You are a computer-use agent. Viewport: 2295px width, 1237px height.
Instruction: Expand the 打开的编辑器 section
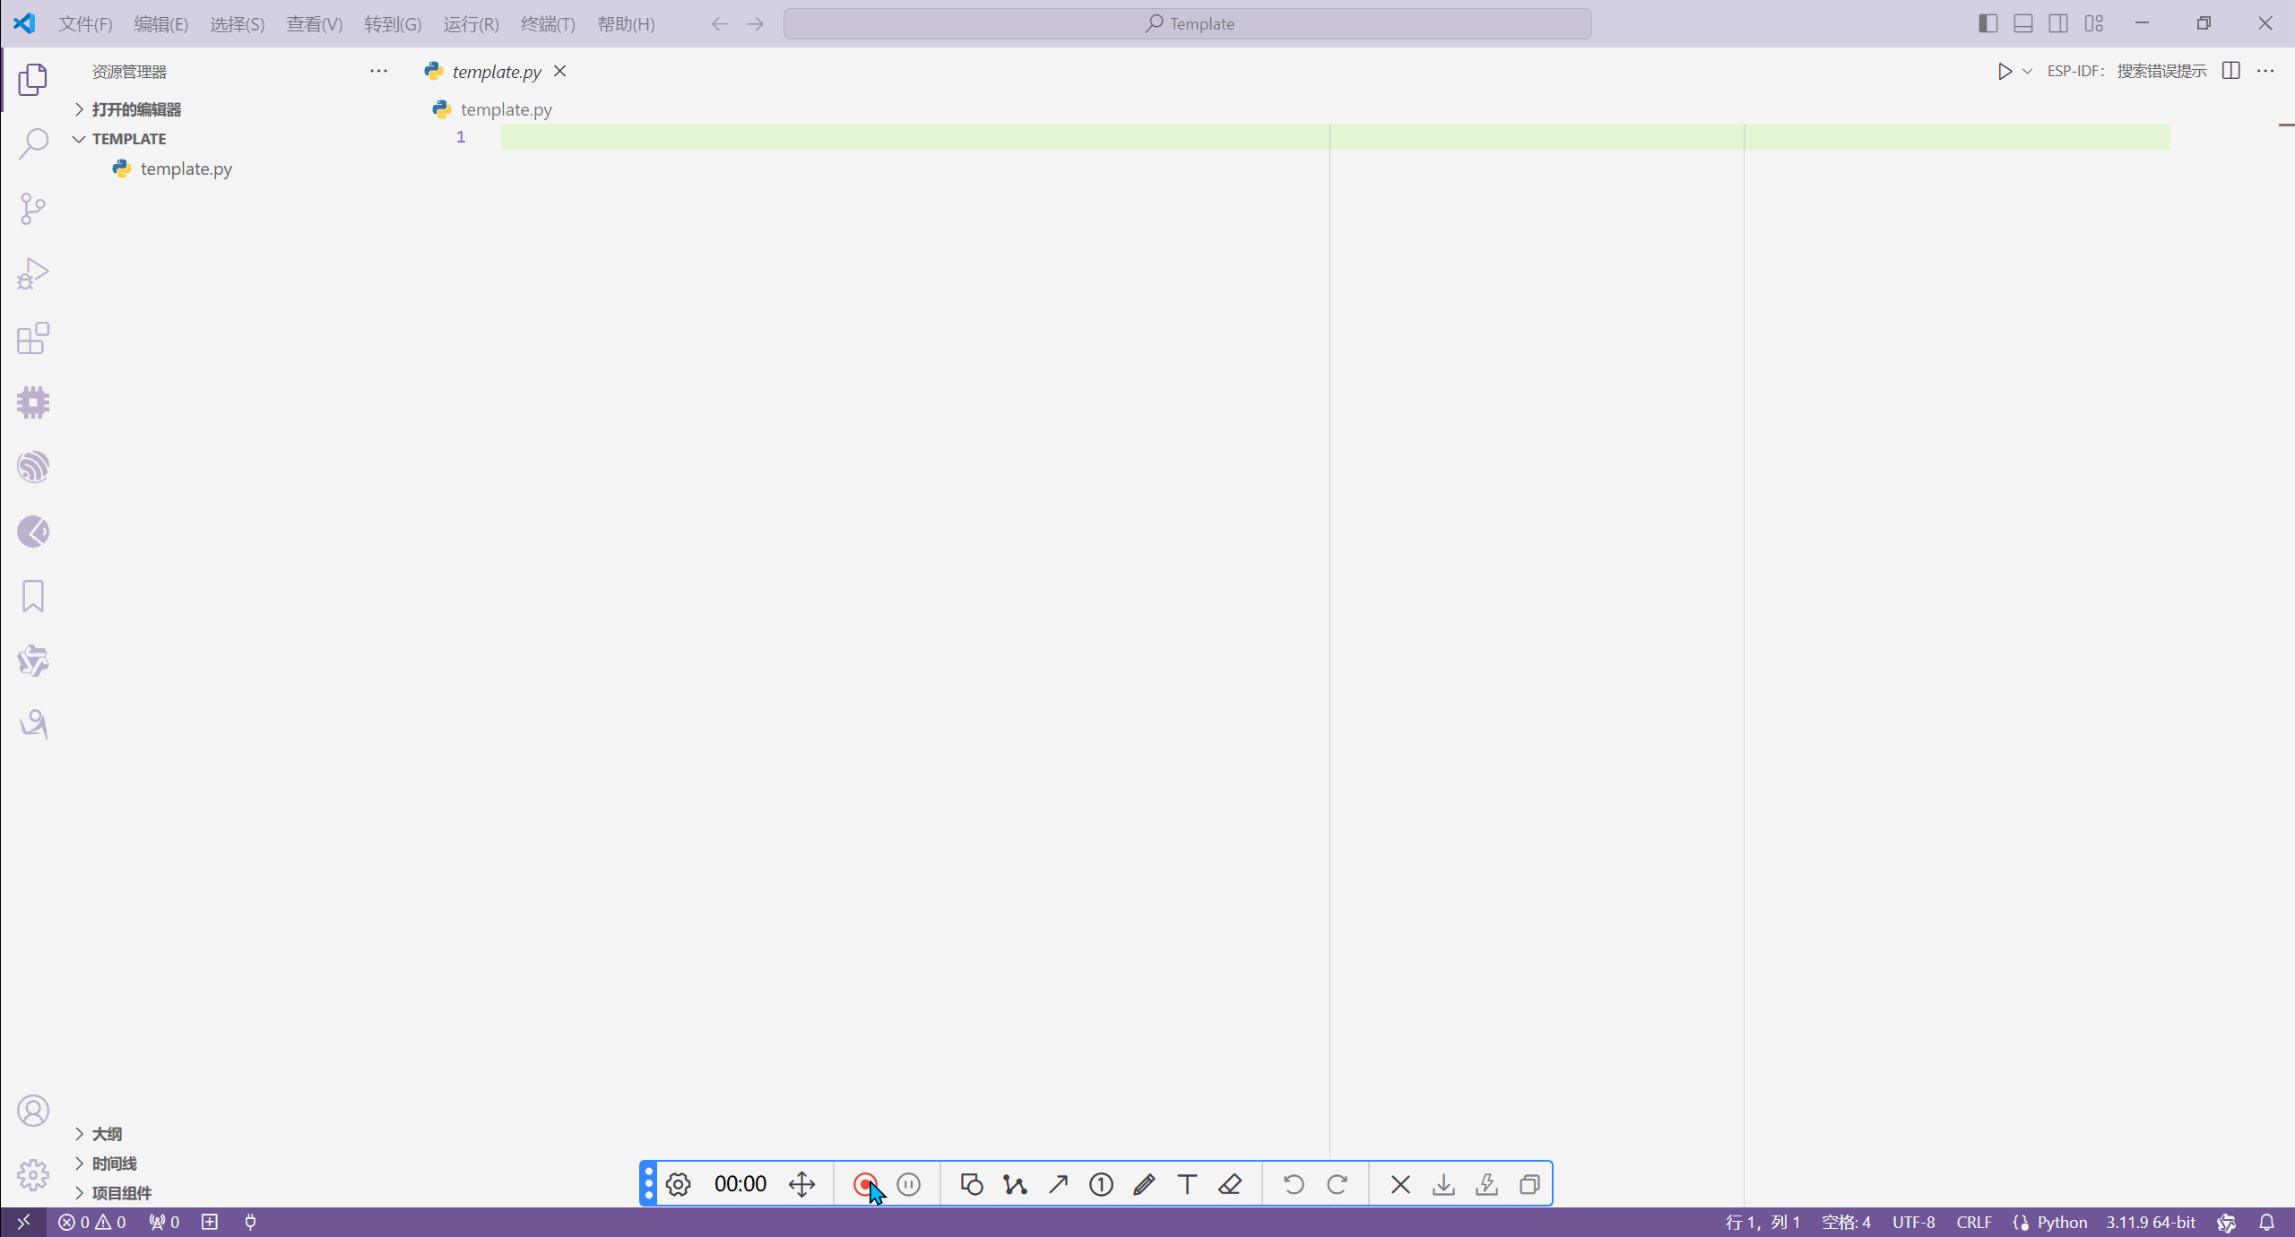click(x=136, y=109)
